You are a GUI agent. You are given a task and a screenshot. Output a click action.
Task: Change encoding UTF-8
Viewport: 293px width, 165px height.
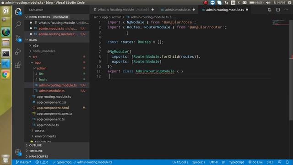pyautogui.click(x=213, y=162)
